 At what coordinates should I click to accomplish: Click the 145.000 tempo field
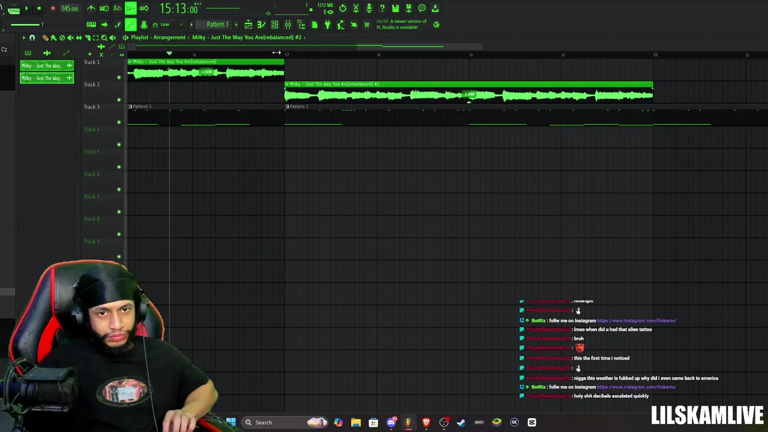(x=70, y=8)
